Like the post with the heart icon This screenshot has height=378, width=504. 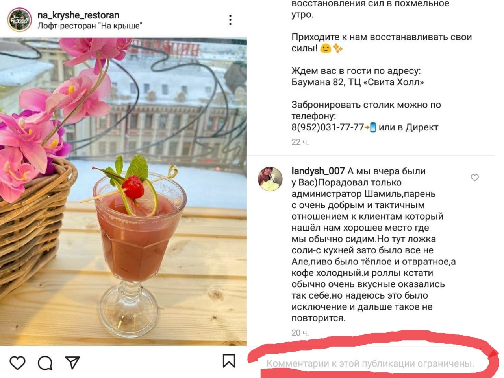17,363
